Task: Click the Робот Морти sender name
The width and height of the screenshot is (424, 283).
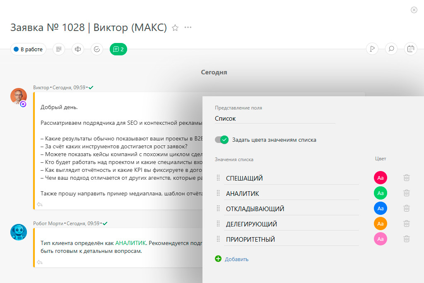Action: 48,224
